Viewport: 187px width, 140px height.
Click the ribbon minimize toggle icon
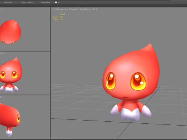(56, 2)
